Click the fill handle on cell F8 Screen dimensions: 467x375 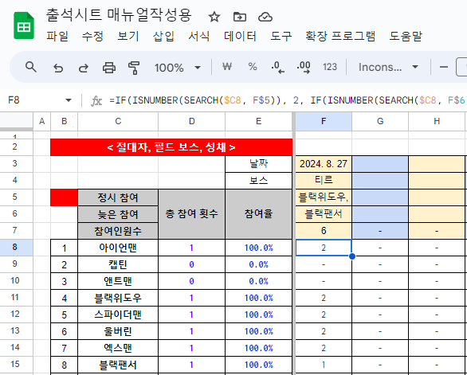[352, 256]
